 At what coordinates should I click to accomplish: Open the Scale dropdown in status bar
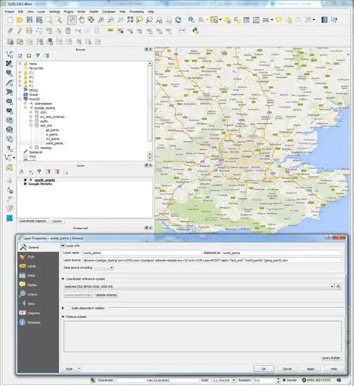[234, 380]
